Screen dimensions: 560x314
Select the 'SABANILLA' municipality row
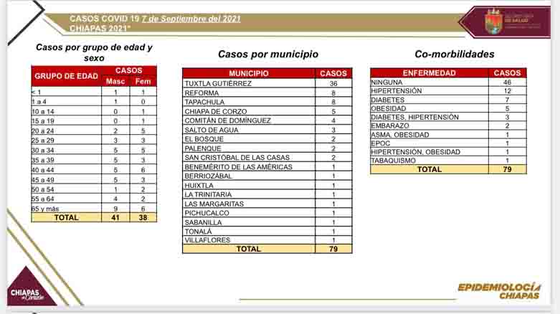[x=267, y=222]
